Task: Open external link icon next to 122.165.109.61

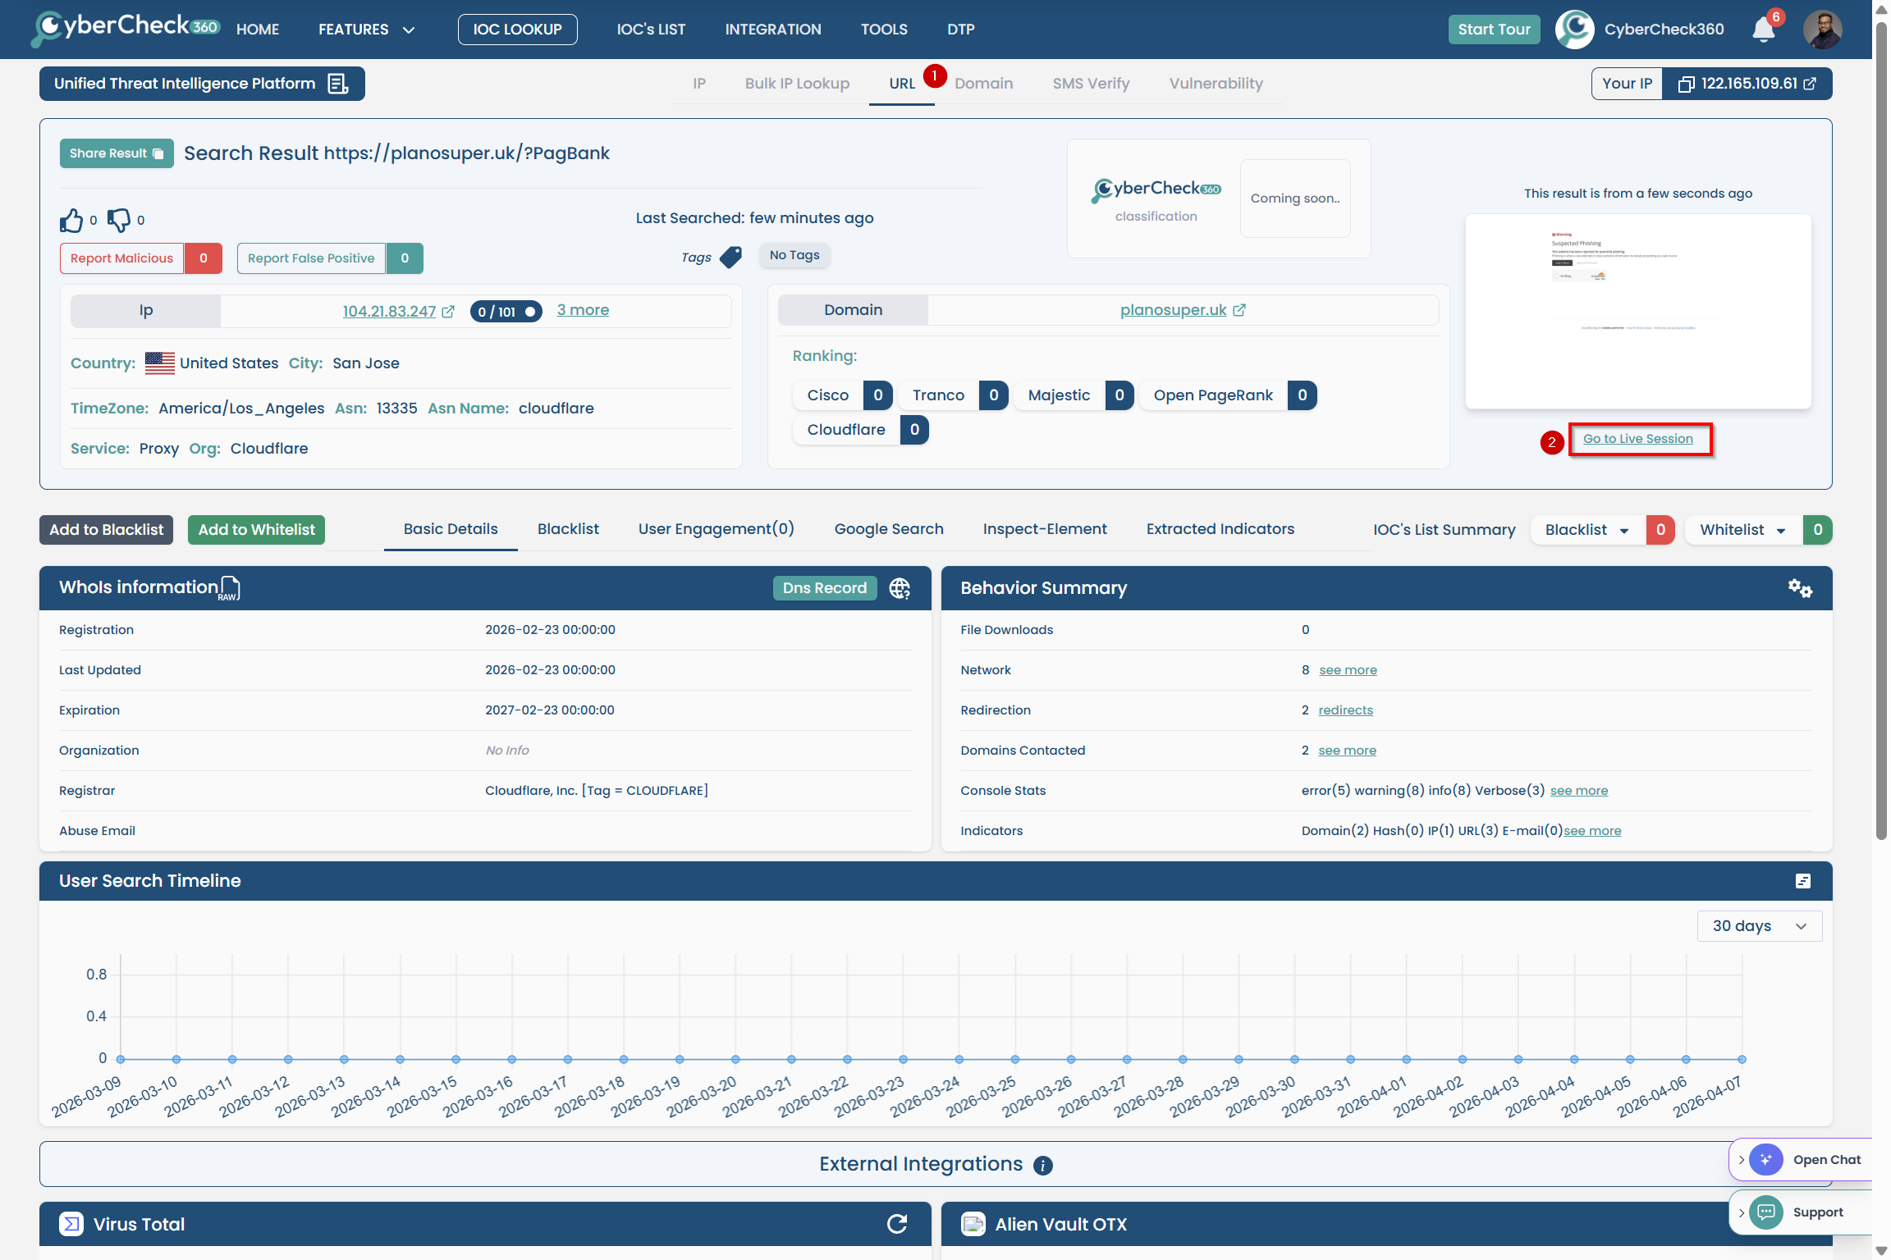Action: tap(1810, 84)
